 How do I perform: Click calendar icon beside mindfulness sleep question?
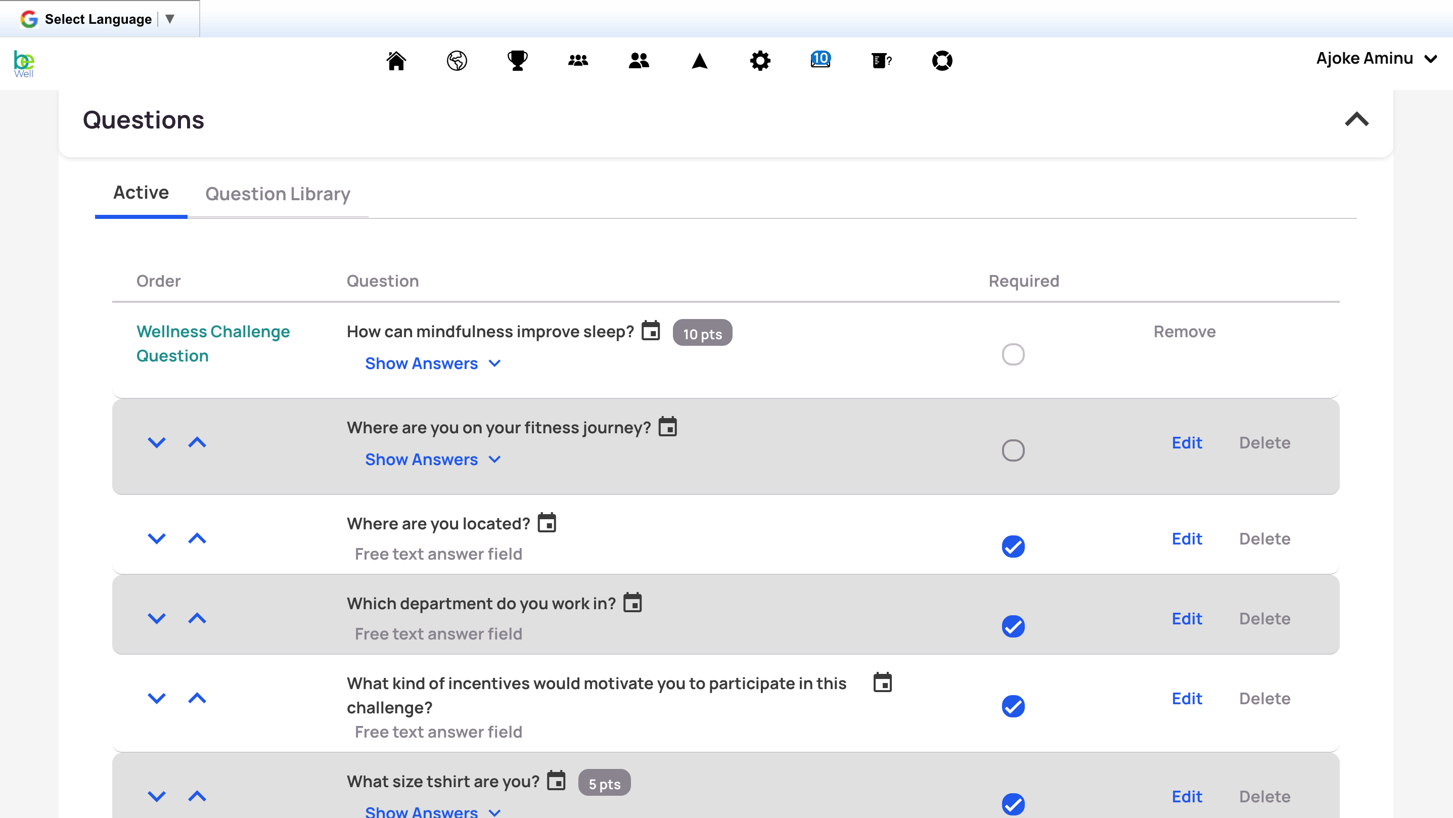(651, 331)
